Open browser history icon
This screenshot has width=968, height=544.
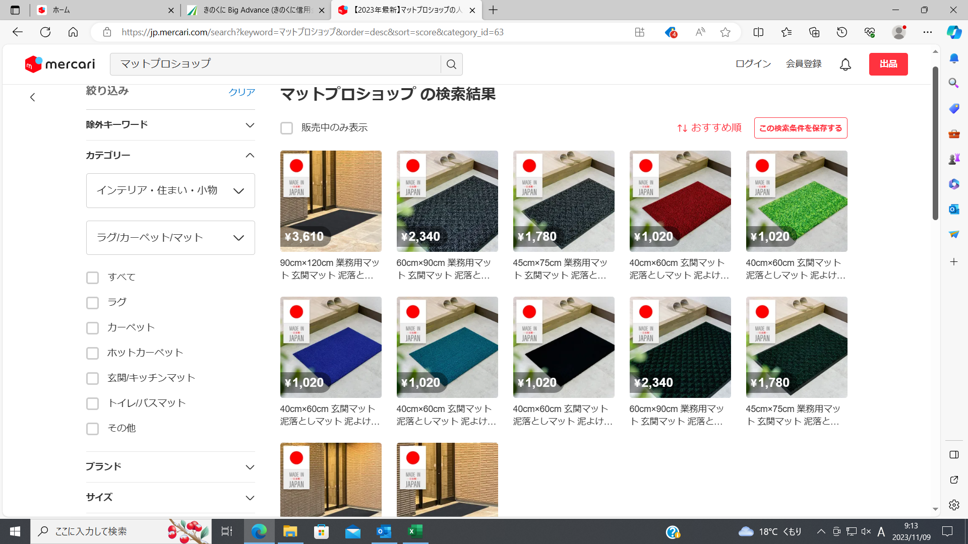(x=842, y=32)
